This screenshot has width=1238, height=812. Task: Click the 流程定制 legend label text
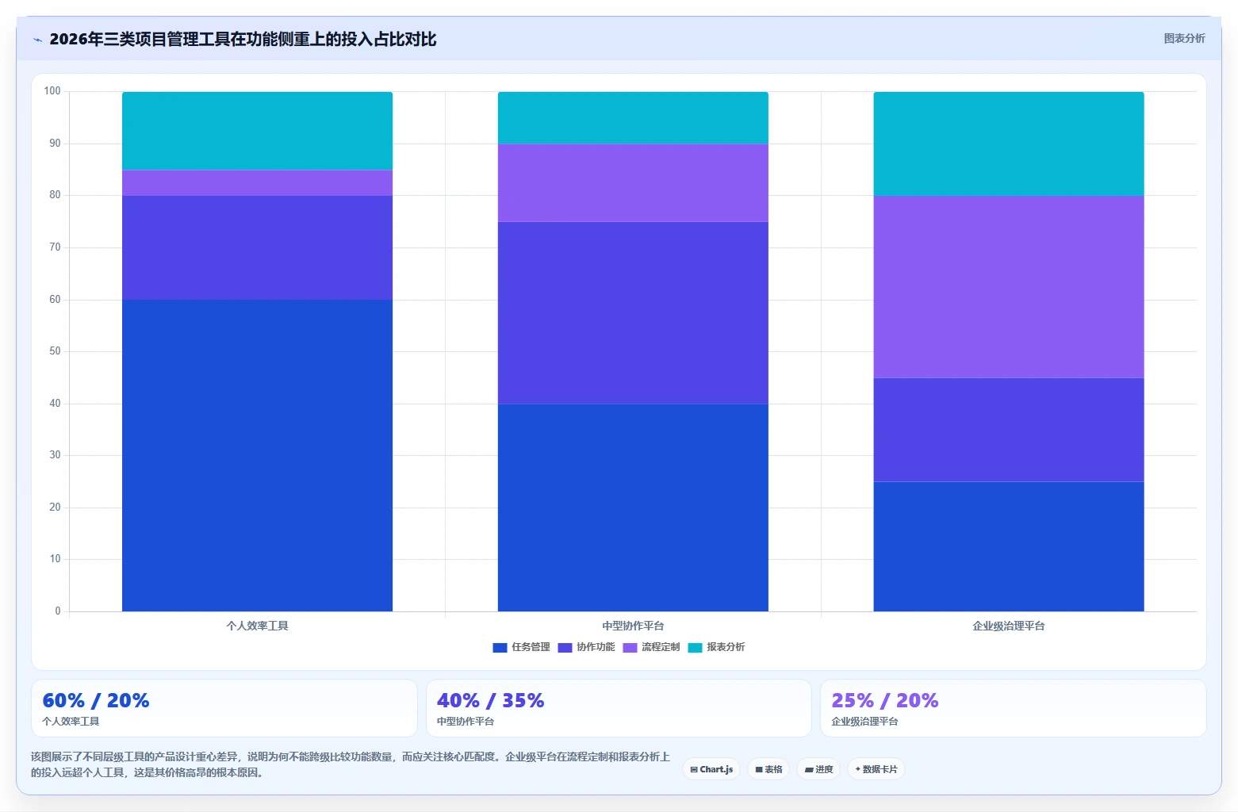click(661, 647)
